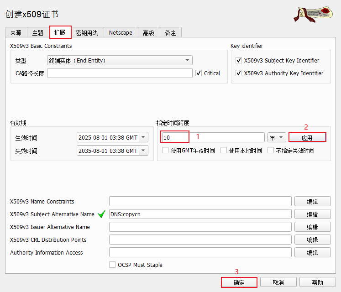Click the green checkmark beside Subject Alternative Name
This screenshot has width=341, height=292.
pyautogui.click(x=101, y=214)
